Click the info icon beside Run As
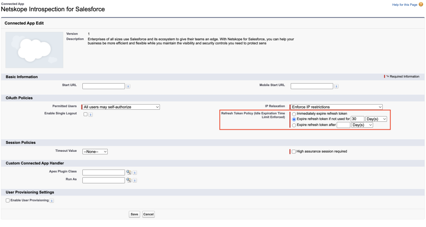This screenshot has height=227, width=426. 134,180
